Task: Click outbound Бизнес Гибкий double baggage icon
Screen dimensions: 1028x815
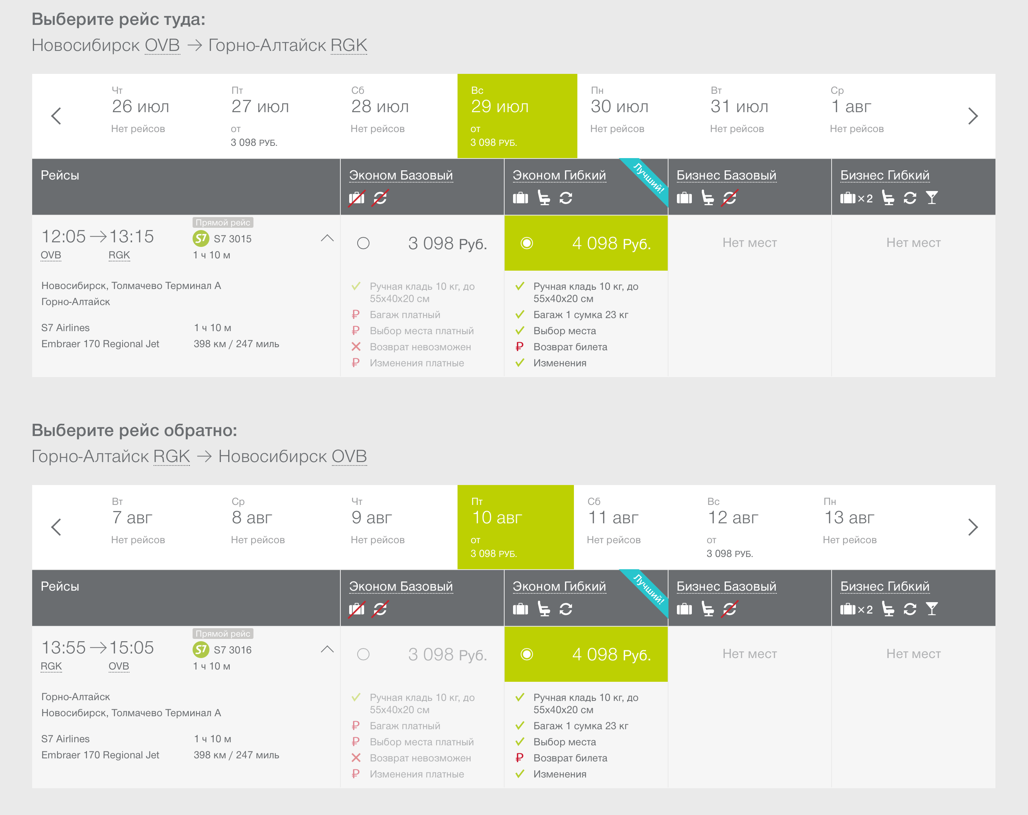Action: (x=856, y=198)
